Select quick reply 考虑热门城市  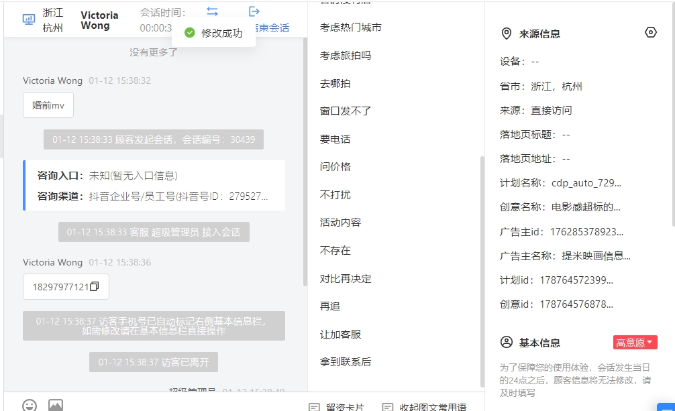pos(350,27)
